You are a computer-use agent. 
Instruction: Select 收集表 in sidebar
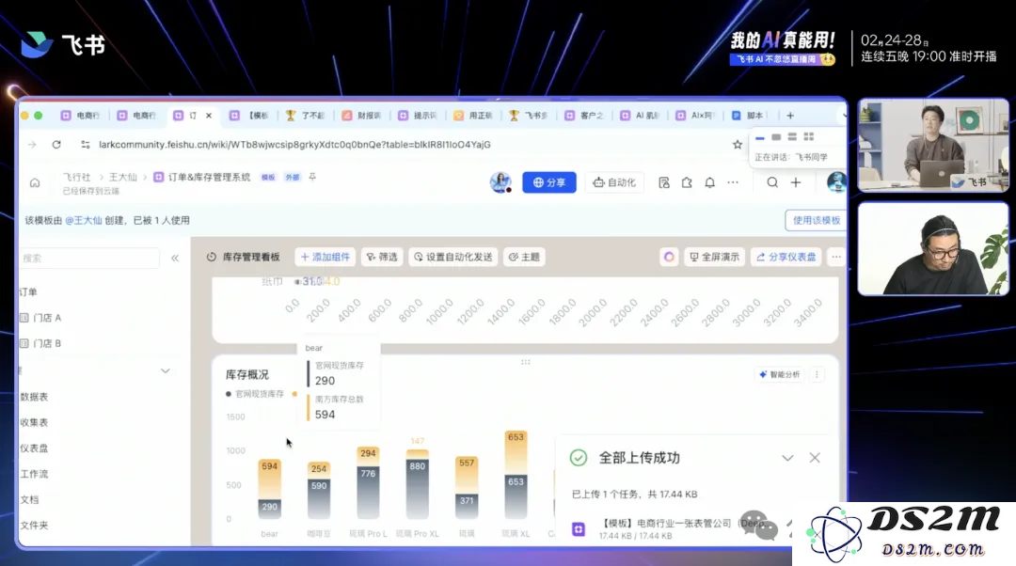(x=34, y=422)
